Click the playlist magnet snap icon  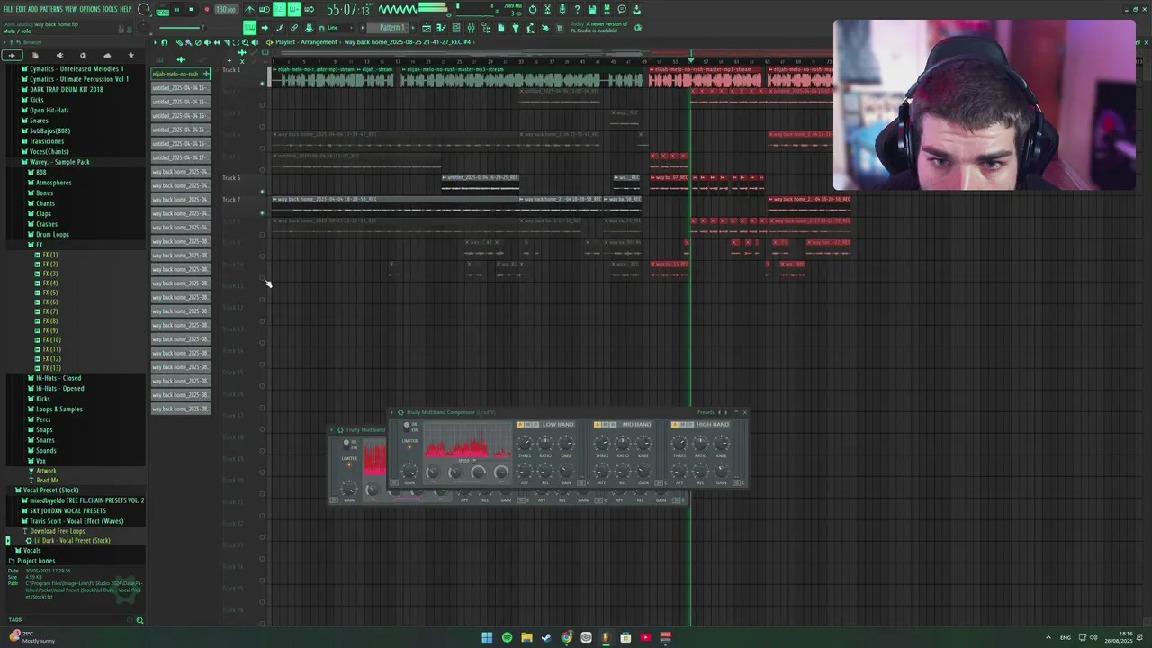point(164,42)
